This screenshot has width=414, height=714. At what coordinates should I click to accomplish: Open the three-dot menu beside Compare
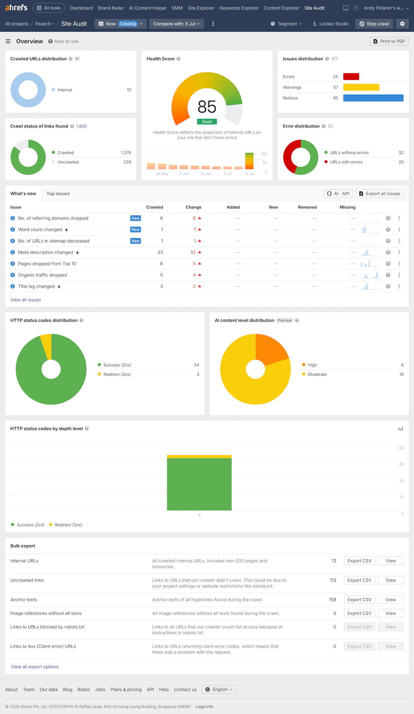213,24
